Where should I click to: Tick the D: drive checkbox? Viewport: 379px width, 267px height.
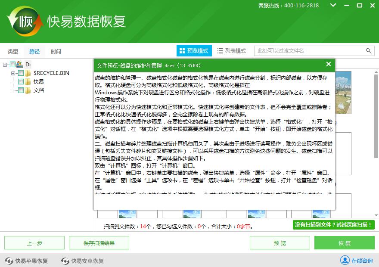[12, 64]
